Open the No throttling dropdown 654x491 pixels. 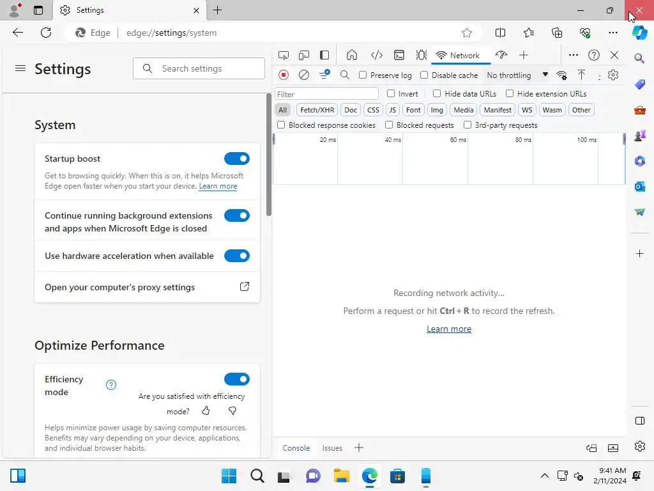point(517,75)
